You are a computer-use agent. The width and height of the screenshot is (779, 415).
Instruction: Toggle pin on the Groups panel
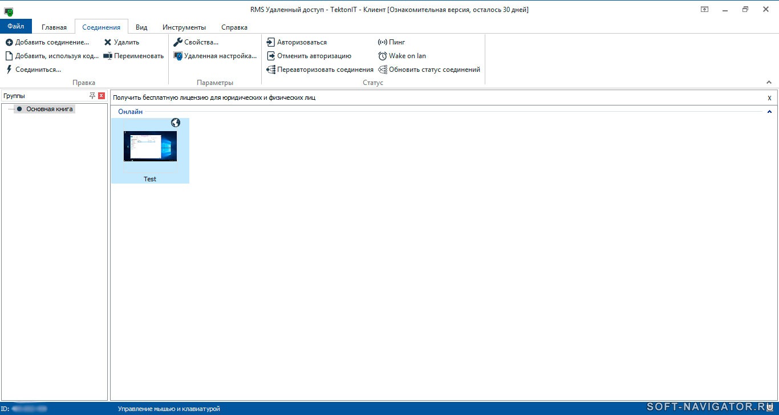(92, 96)
